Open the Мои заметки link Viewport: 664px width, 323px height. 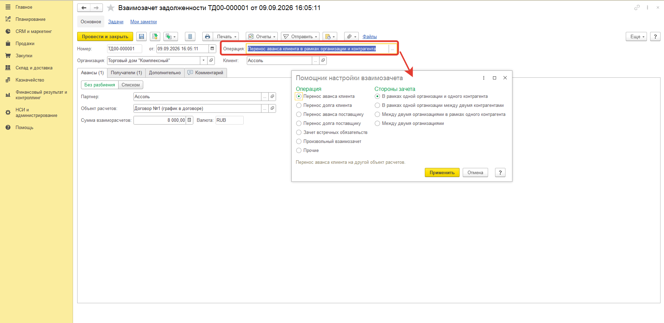click(144, 22)
